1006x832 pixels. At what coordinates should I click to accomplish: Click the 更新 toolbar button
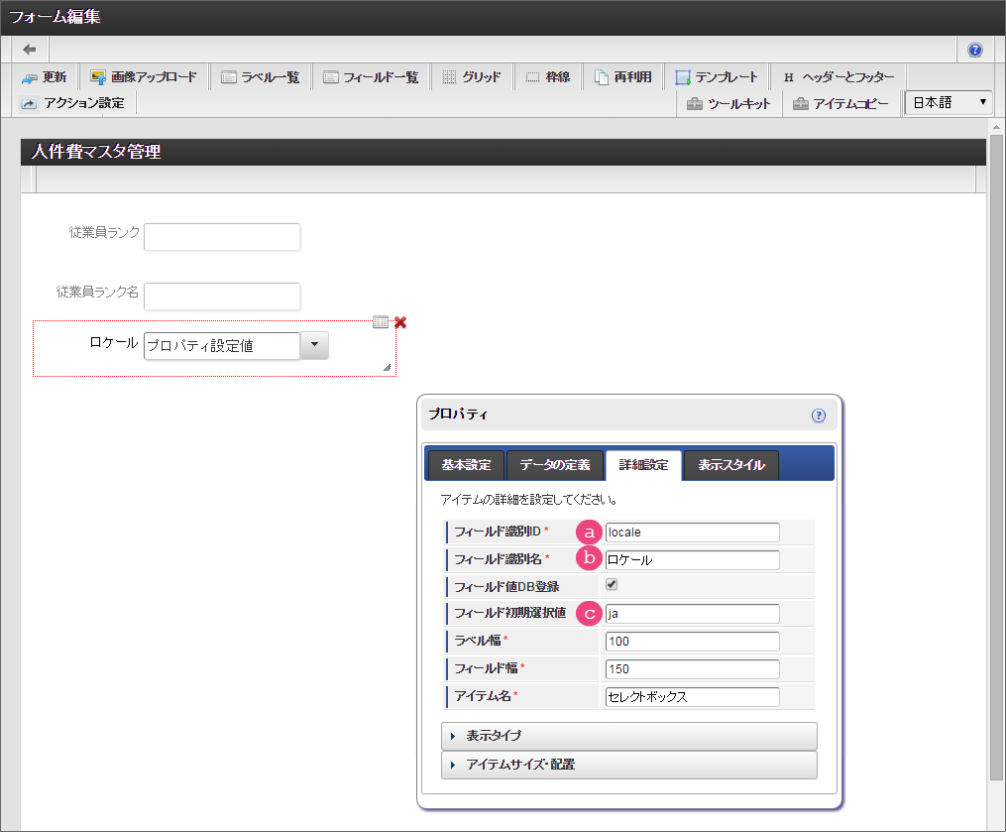[x=45, y=77]
